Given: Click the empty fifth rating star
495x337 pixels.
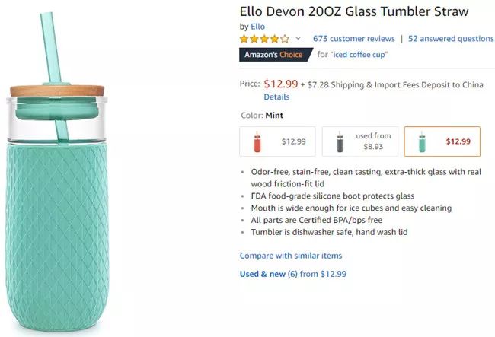Looking at the screenshot, I should click(285, 39).
